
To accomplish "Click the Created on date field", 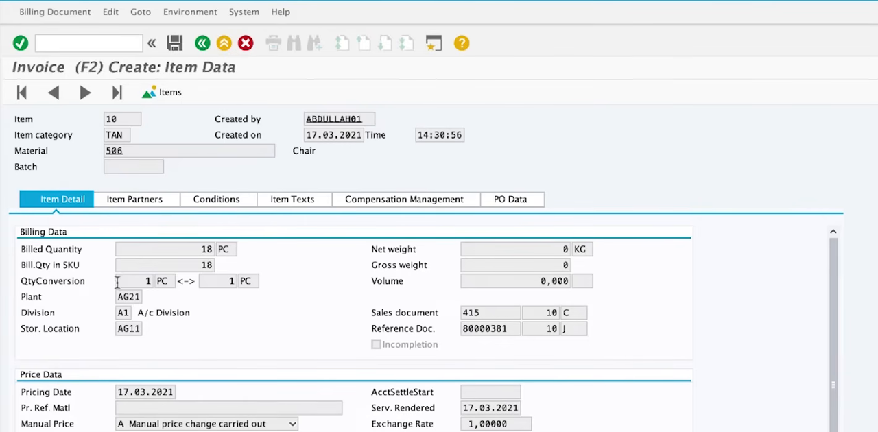I will [x=334, y=135].
